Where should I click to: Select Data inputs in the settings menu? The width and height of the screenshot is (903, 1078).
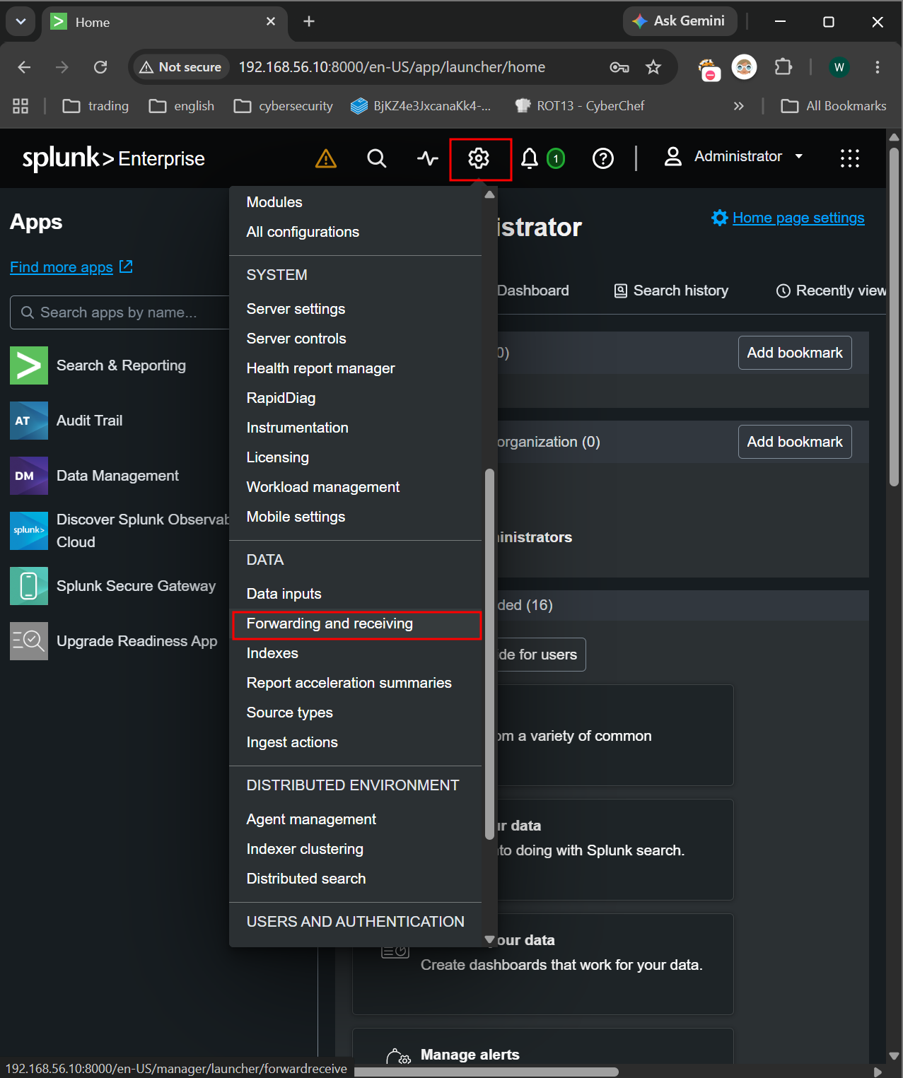tap(284, 594)
